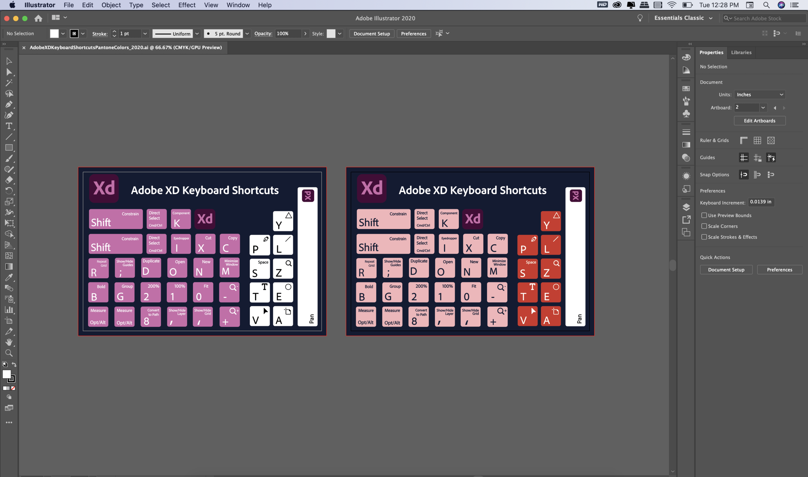808x477 pixels.
Task: Open the 5 pt. Round brush dropdown
Action: point(247,34)
